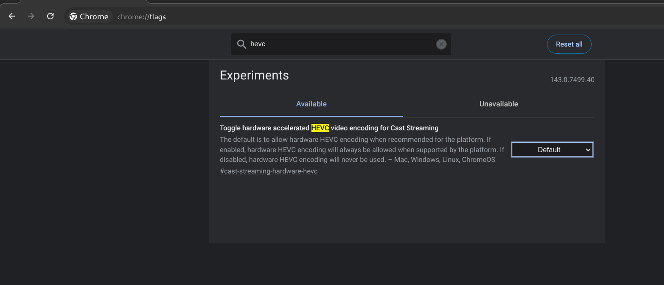664x285 pixels.
Task: Click the Chrome label beside the address
Action: coord(94,17)
